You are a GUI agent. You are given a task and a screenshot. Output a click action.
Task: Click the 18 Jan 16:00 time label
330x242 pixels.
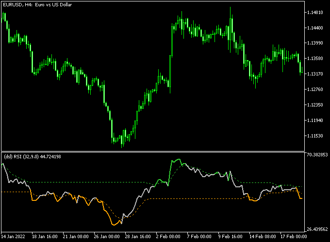pos(45,237)
